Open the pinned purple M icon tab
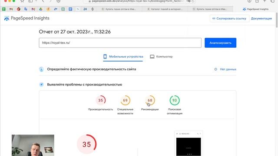Screen dimensions: 278x156 pos(33,9)
